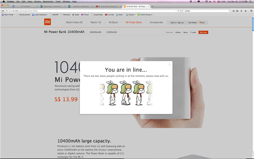Open the History menu
254x159 pixels.
point(38,2)
